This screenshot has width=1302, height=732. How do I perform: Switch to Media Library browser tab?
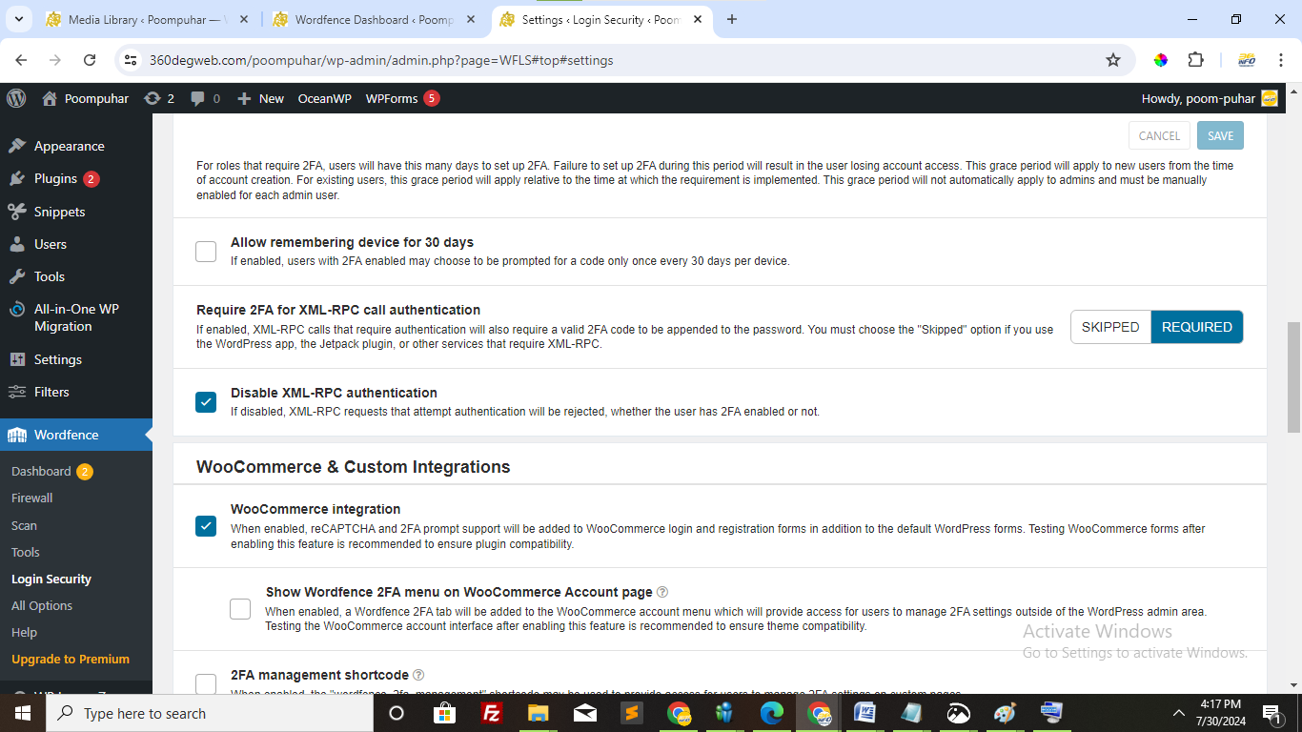click(148, 19)
